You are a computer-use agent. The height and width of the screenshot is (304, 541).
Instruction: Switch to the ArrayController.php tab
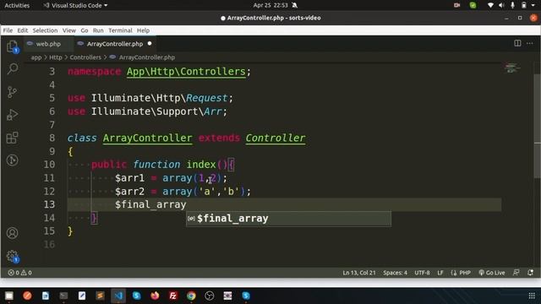(x=115, y=44)
